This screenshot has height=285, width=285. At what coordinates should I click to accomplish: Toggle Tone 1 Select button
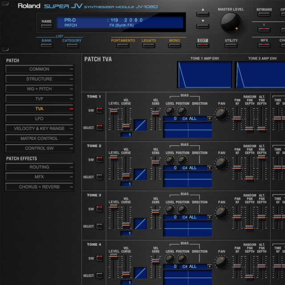pyautogui.click(x=99, y=127)
